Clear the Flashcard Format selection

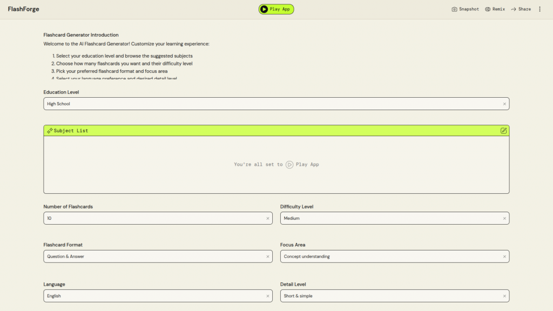coord(268,256)
